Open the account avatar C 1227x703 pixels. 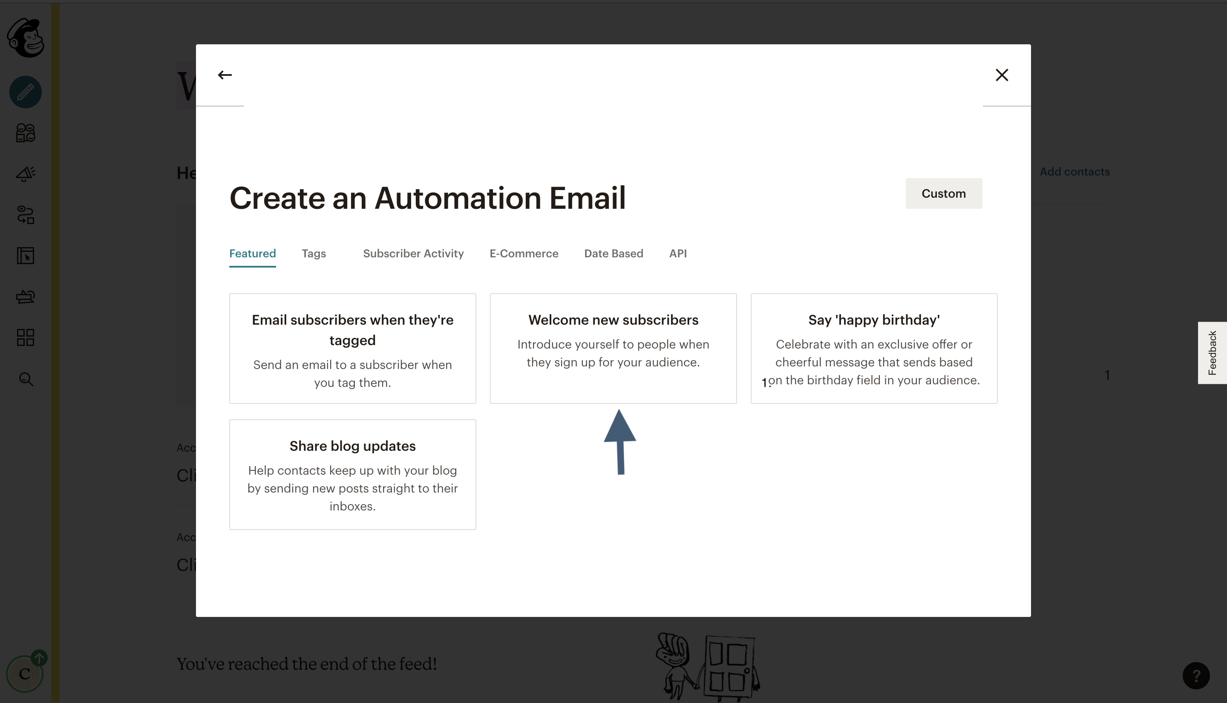25,674
